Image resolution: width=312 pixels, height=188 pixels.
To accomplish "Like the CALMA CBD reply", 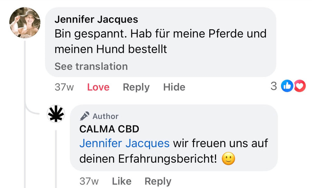I will tap(122, 181).
